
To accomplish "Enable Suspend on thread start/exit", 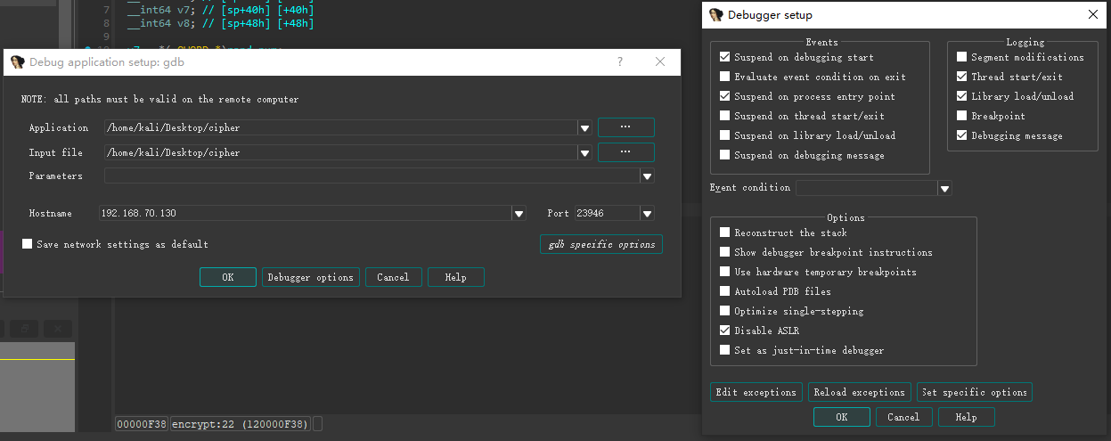I will click(725, 116).
